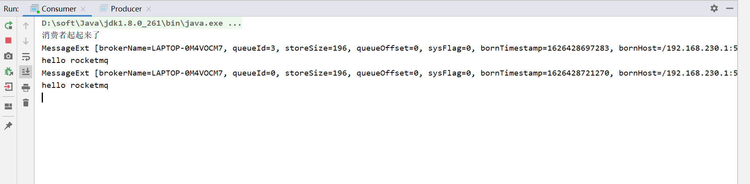The width and height of the screenshot is (750, 184).
Task: Click the camera icon to dump threads
Action: point(8,56)
